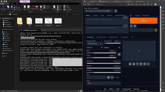165x92 pixels.
Task: Open the Checkpoint Merger tab
Action: coord(121,15)
